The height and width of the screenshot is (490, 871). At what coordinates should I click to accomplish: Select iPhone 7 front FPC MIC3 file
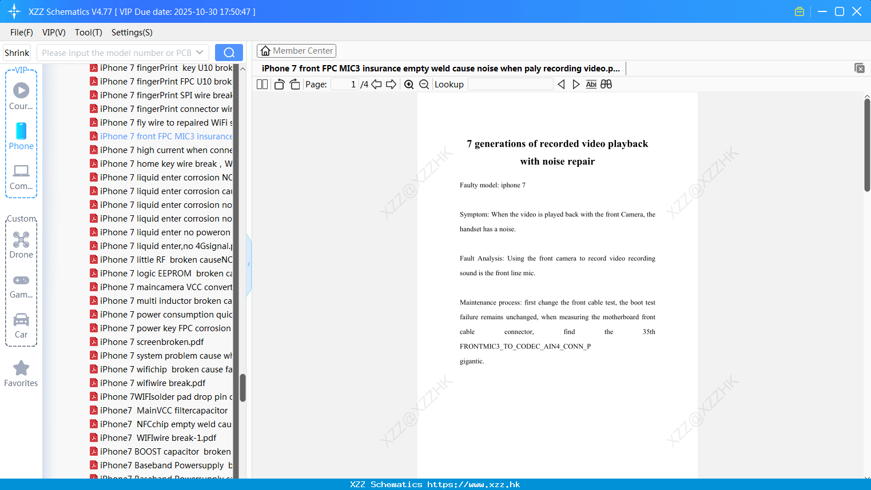(161, 136)
